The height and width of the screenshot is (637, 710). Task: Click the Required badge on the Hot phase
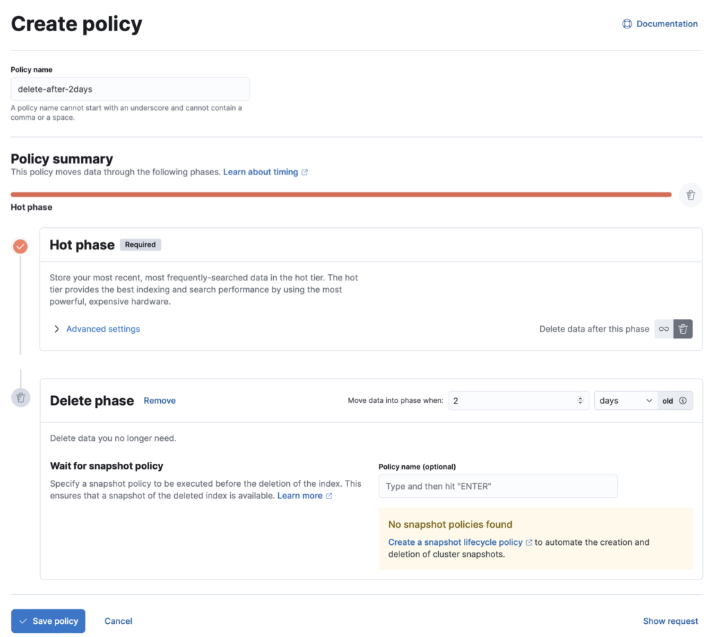(140, 244)
